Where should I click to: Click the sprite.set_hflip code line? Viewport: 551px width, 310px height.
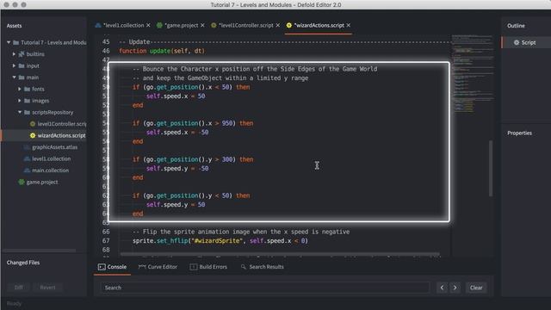click(220, 241)
